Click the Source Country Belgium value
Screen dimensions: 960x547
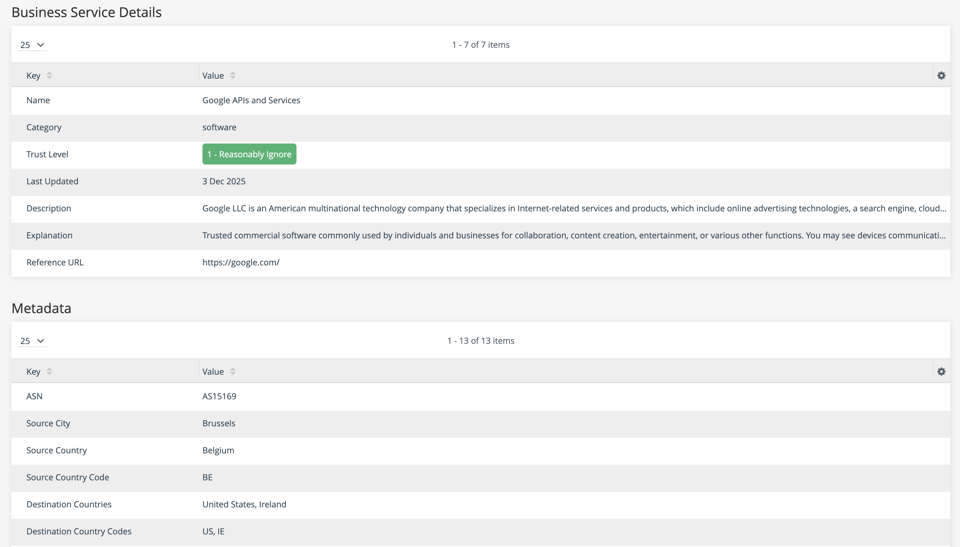coord(218,450)
